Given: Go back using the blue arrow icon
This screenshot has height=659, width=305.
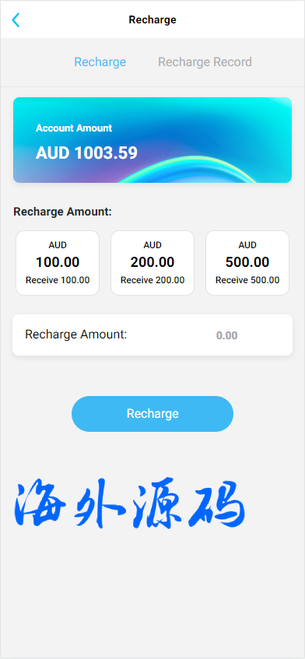Looking at the screenshot, I should coord(16,19).
